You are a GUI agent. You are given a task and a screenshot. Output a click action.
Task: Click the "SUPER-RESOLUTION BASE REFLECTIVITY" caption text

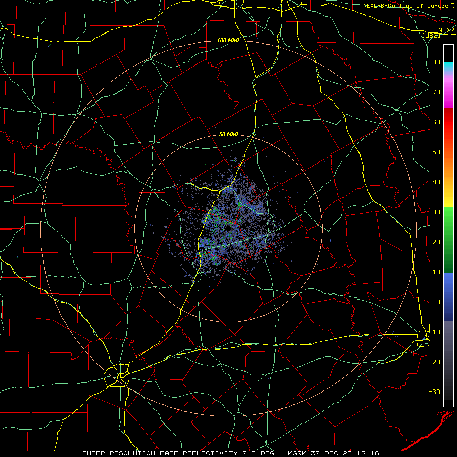pyautogui.click(x=160, y=453)
